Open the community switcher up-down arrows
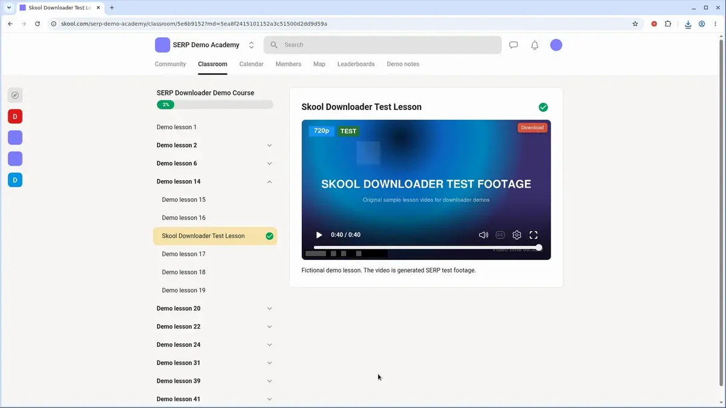The width and height of the screenshot is (726, 408). tap(252, 45)
